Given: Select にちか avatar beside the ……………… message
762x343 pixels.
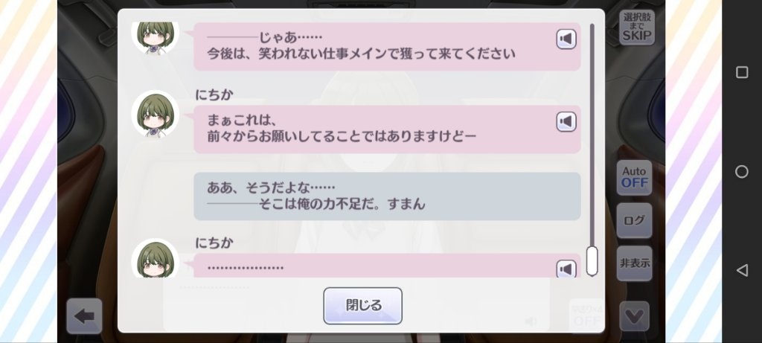Looking at the screenshot, I should (x=156, y=258).
